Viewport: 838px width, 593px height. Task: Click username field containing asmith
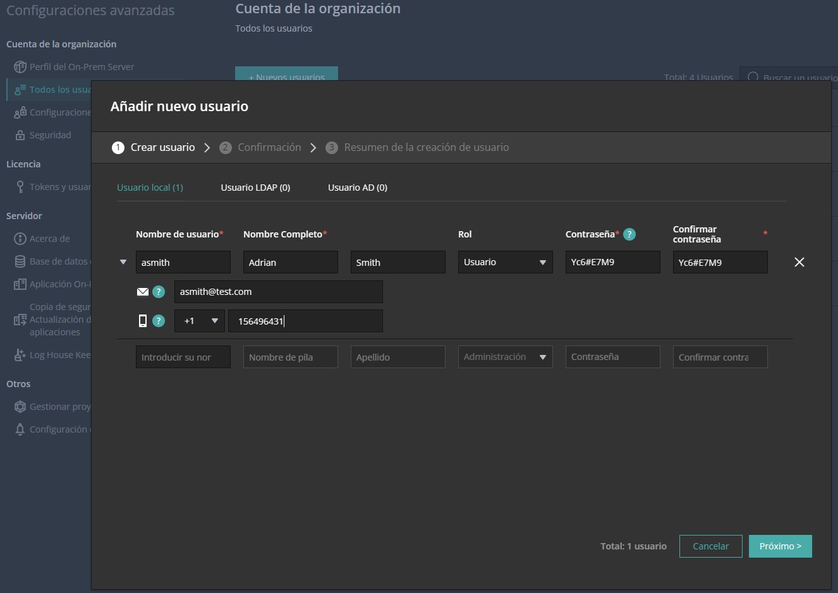(x=183, y=262)
